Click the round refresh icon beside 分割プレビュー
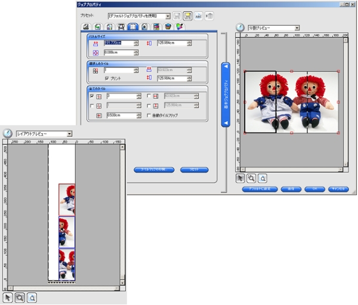This screenshot has width=358, height=305. click(x=240, y=27)
